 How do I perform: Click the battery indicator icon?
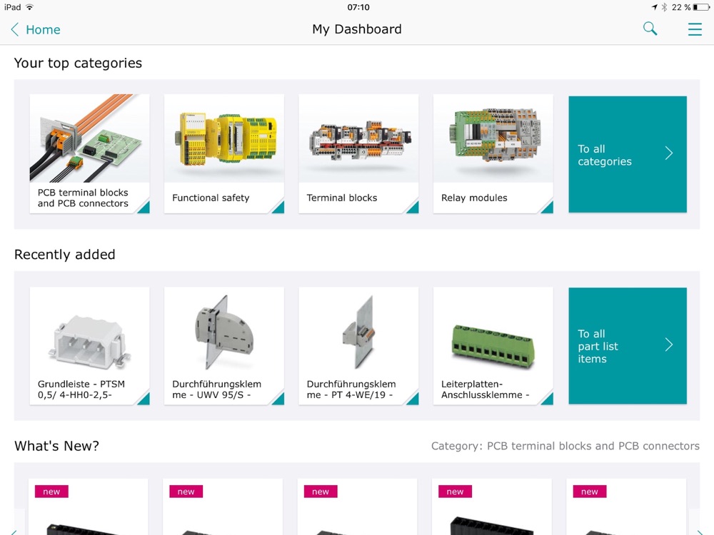point(701,7)
